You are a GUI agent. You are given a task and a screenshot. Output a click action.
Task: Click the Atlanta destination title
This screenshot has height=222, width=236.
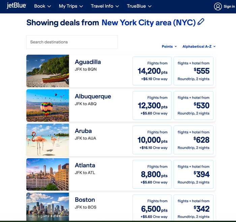[x=85, y=165]
